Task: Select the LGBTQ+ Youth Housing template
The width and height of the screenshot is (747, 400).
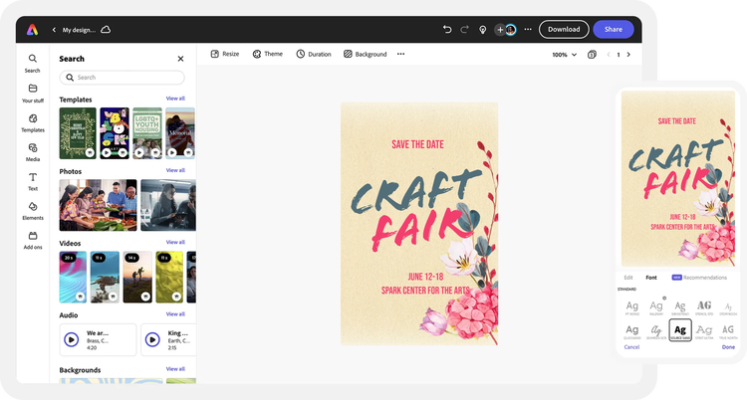Action: pos(147,133)
